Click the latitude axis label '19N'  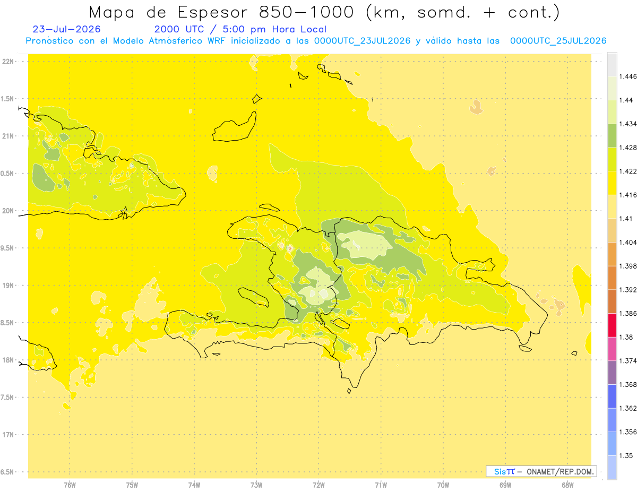point(9,286)
